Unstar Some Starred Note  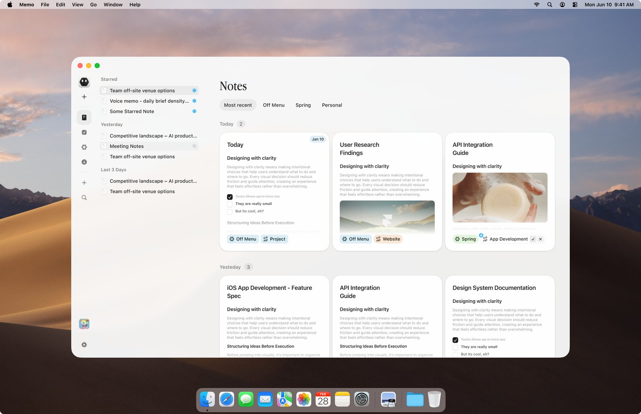pyautogui.click(x=194, y=111)
